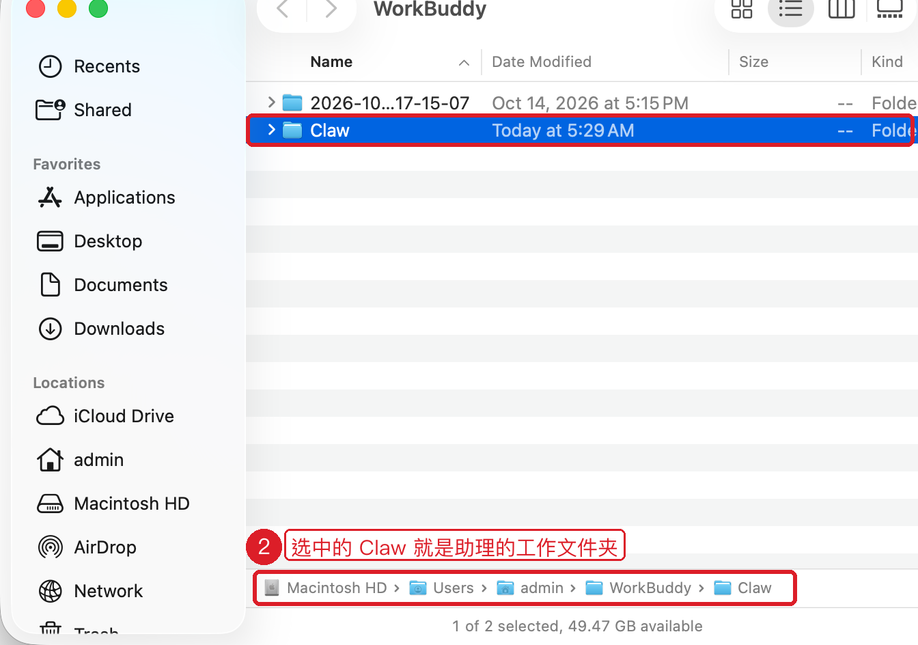Click the green zoom window button
Viewport: 918px width, 645px height.
coord(98,8)
